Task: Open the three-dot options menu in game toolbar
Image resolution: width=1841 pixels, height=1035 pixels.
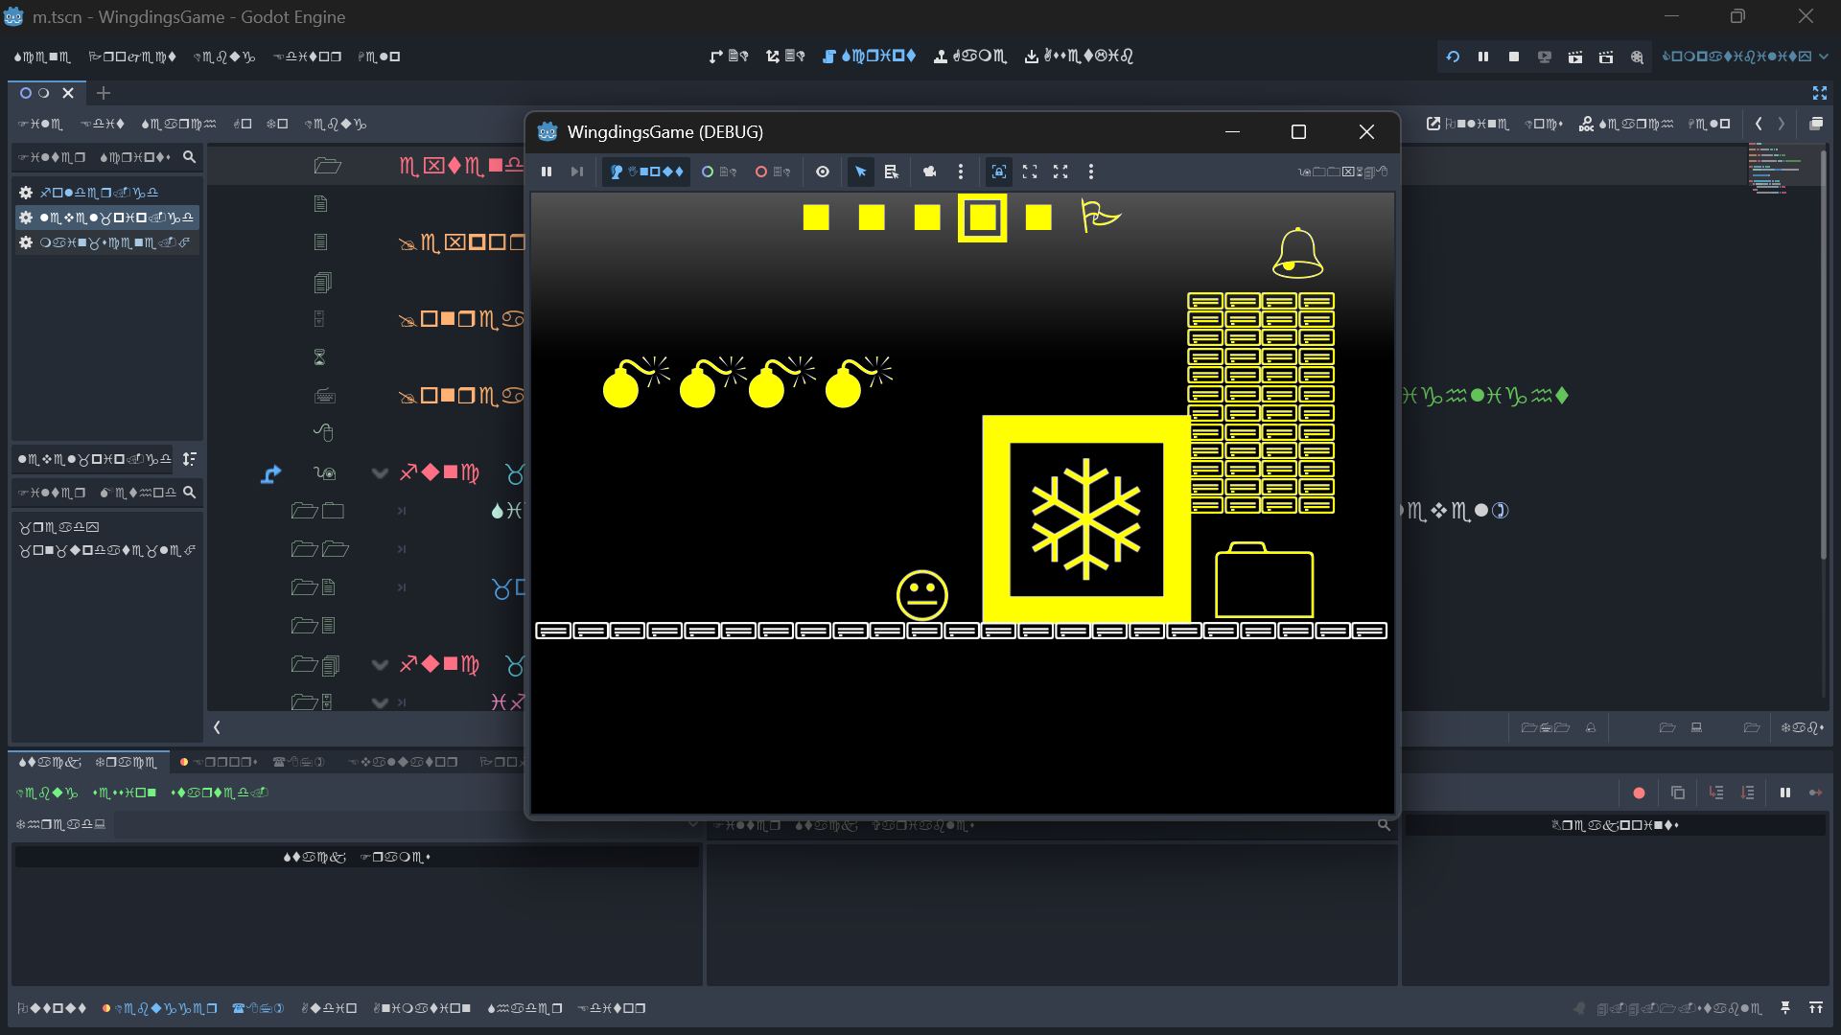Action: coord(960,172)
